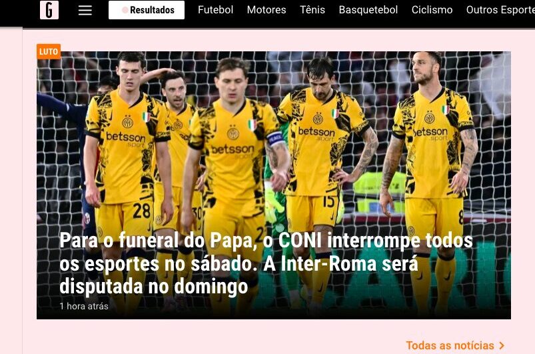Click the 'os esportes no sábado' headline line
Screen dimensions: 535x354
click(x=159, y=263)
